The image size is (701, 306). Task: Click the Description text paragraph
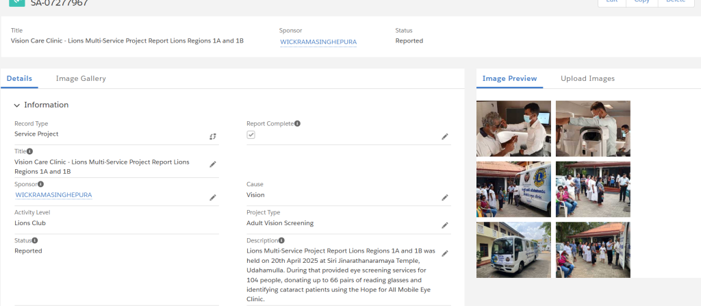341,275
